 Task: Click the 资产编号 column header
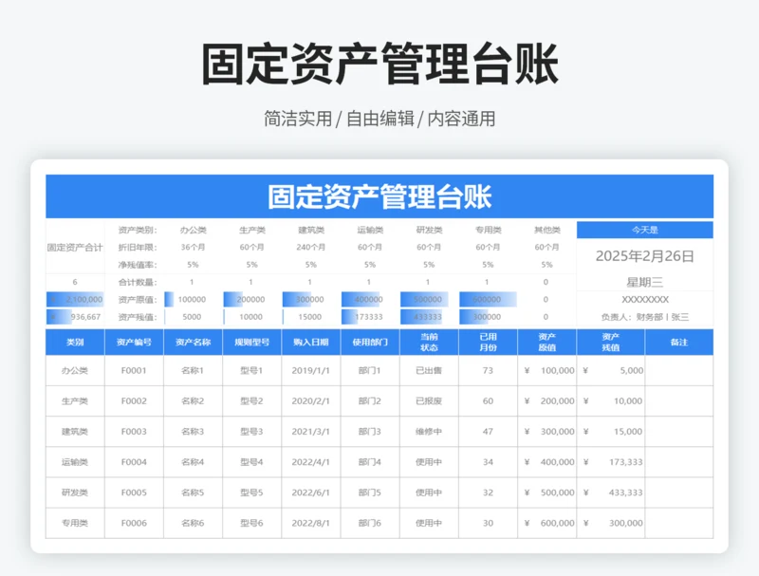tap(134, 343)
